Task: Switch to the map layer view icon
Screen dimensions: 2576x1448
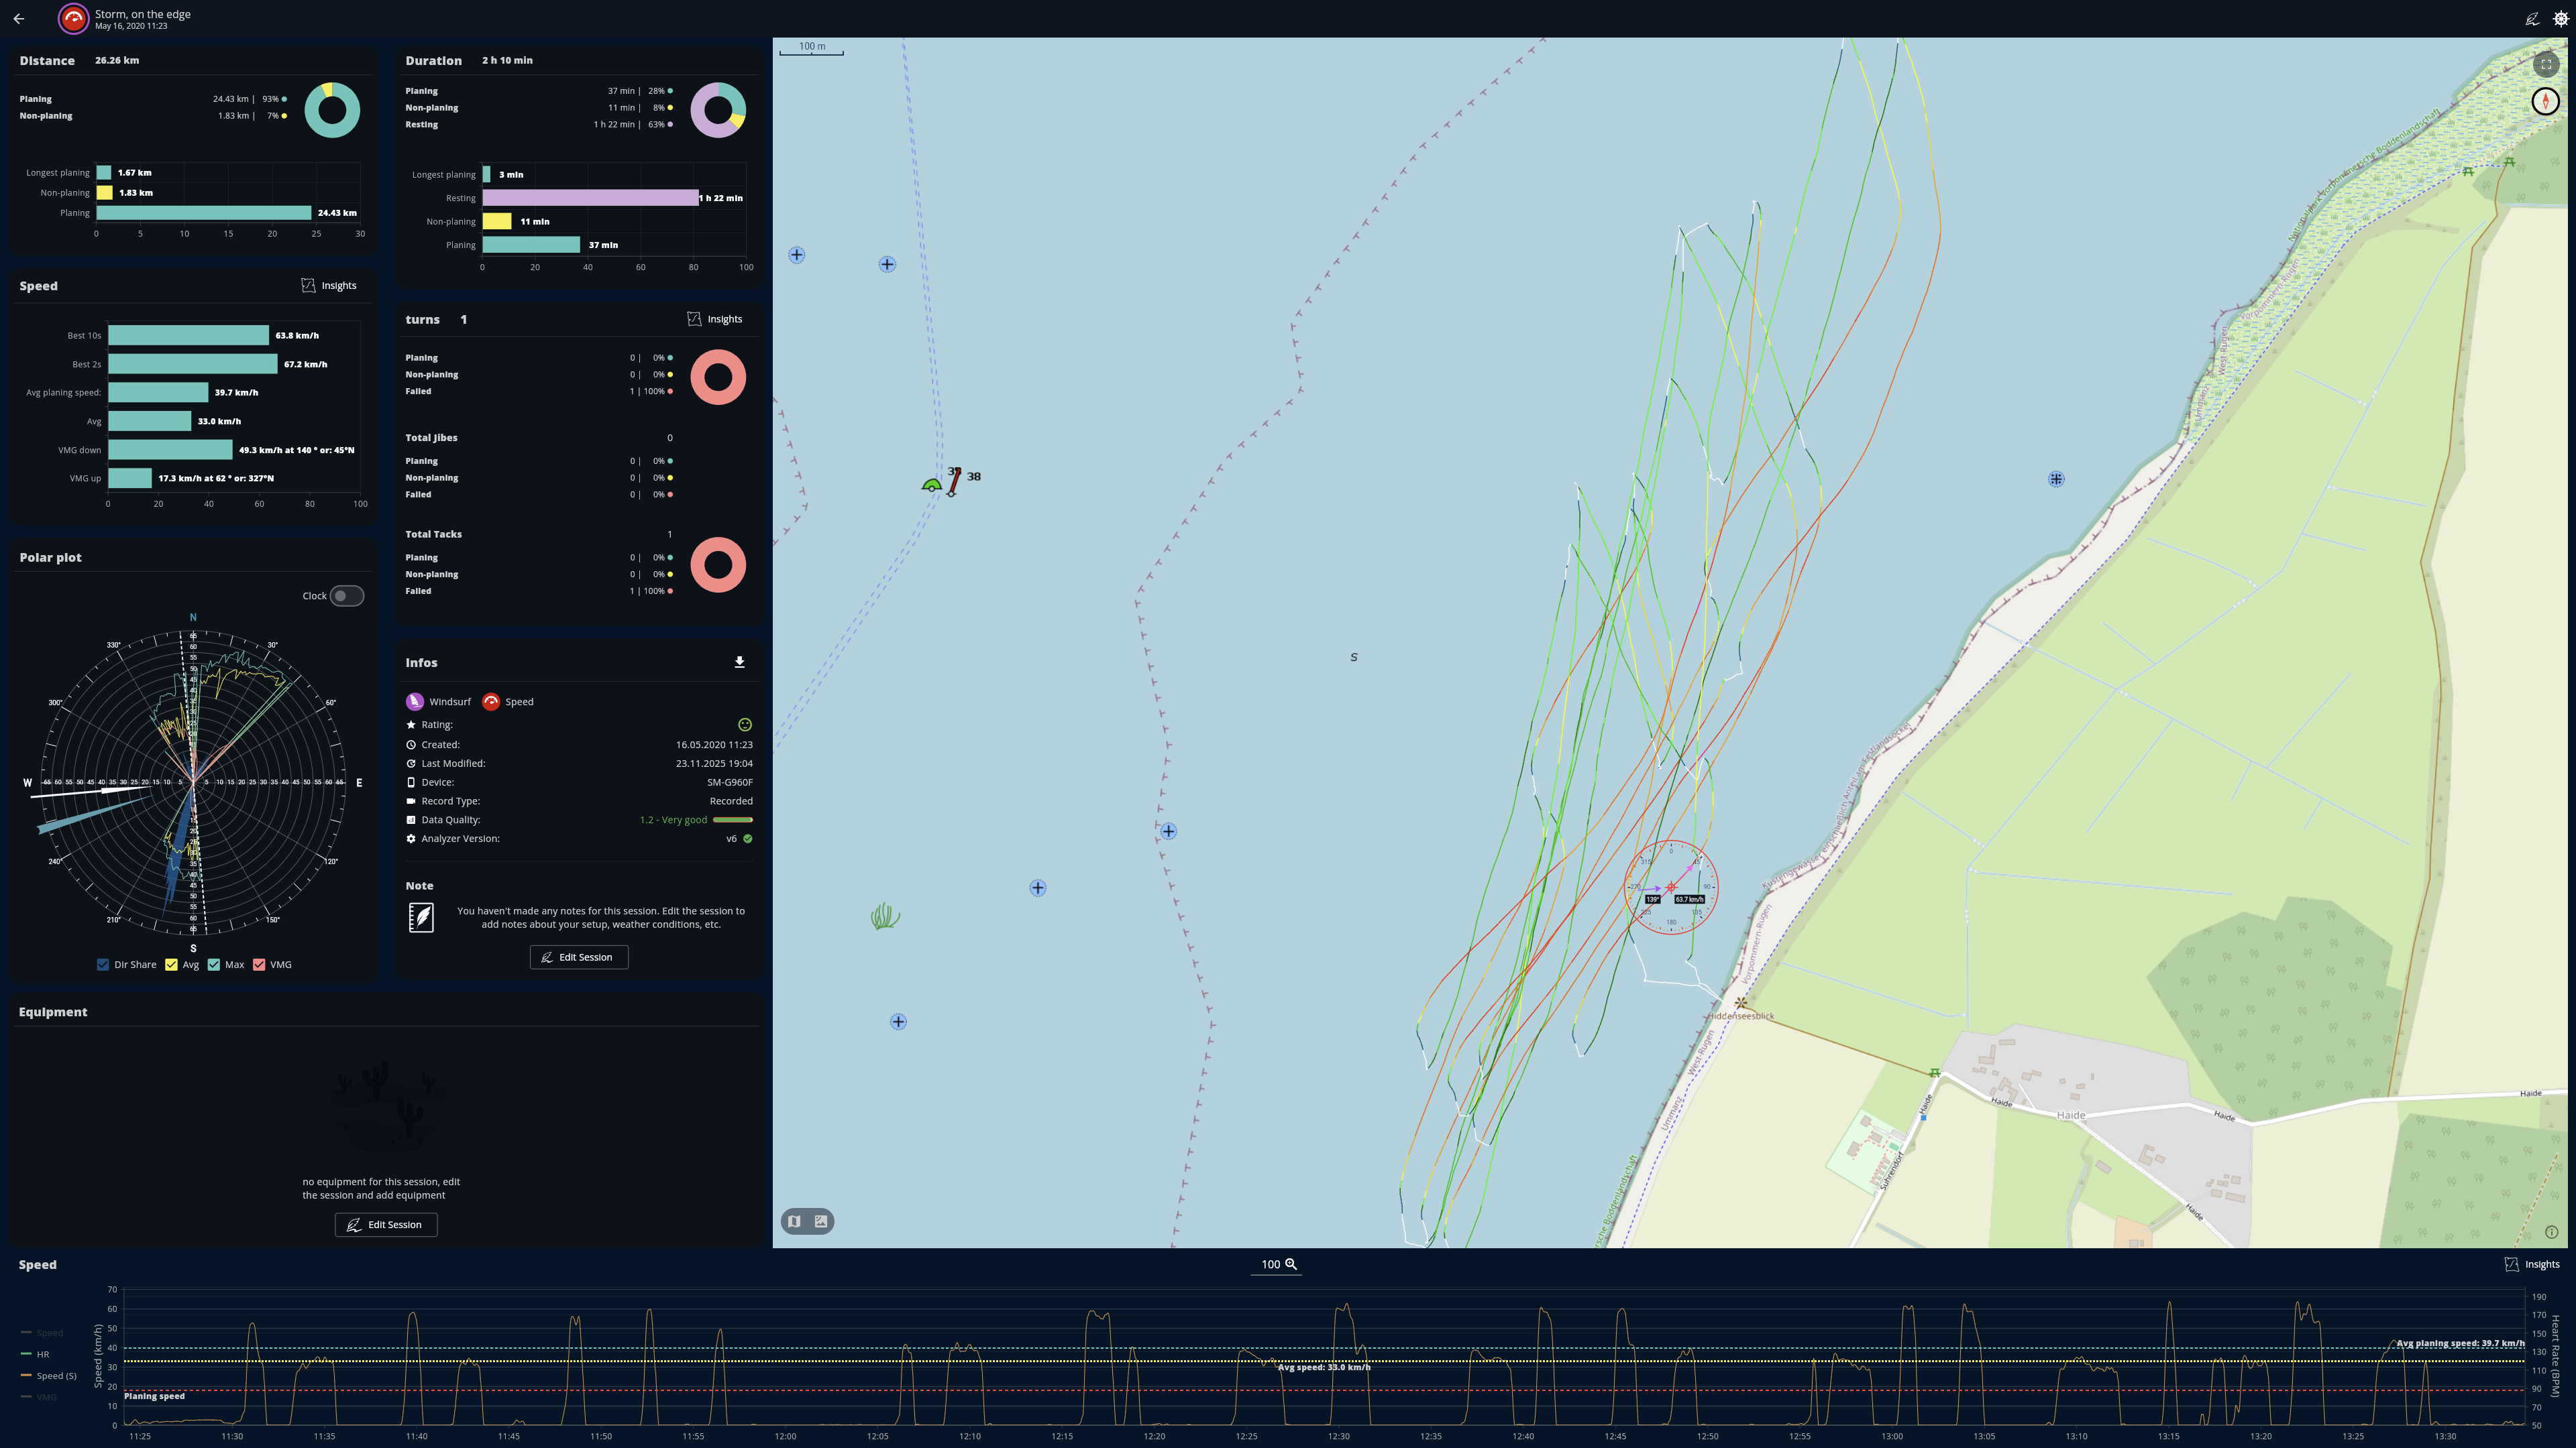Action: click(x=794, y=1221)
